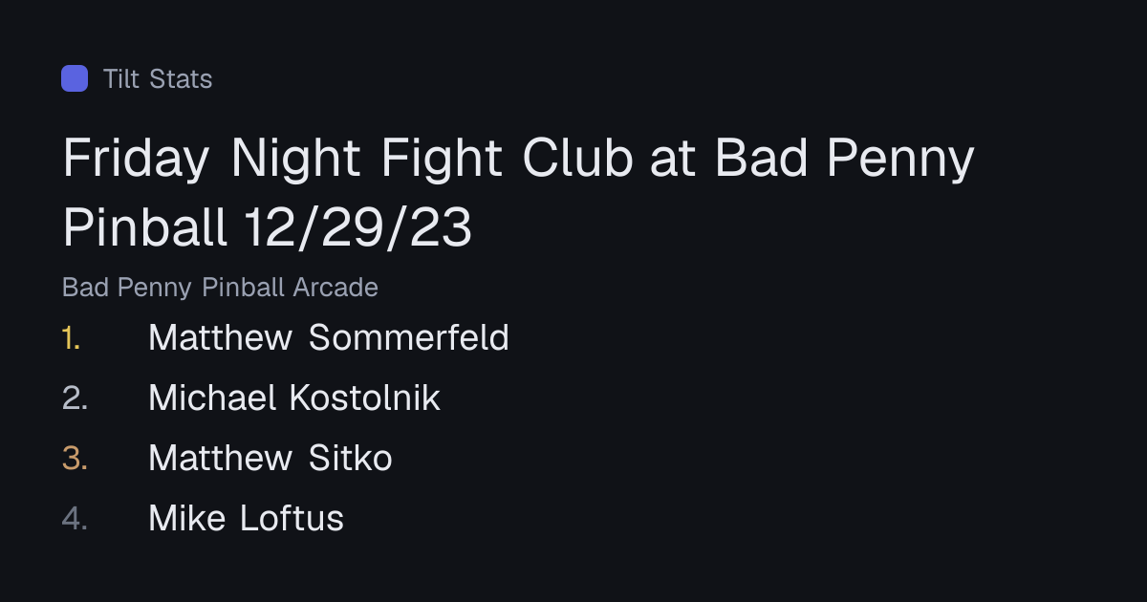This screenshot has width=1147, height=602.
Task: Click the fourth place rank number
Action: click(76, 519)
